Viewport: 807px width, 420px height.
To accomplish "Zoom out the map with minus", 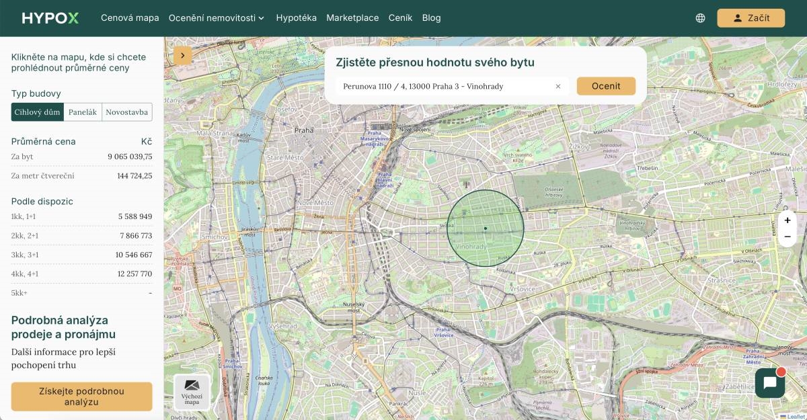I will (787, 237).
